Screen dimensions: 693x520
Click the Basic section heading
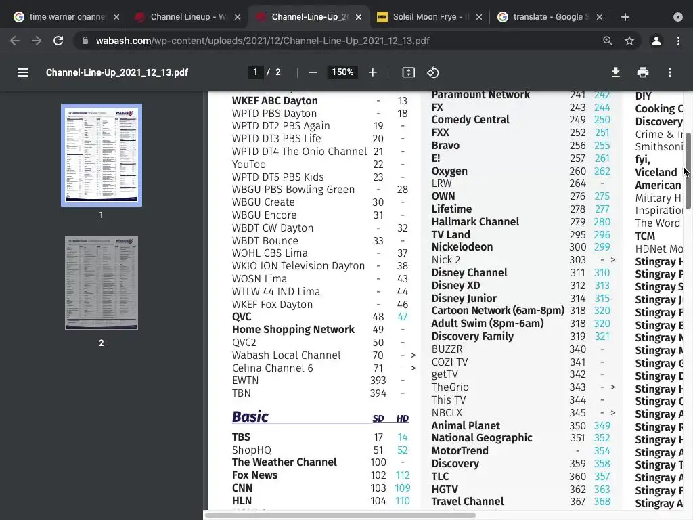click(x=250, y=416)
